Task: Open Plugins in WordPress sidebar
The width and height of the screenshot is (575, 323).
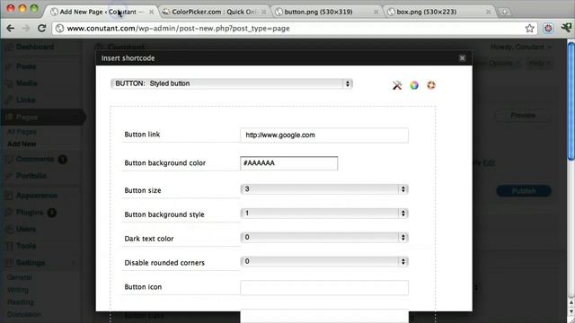Action: click(x=30, y=213)
